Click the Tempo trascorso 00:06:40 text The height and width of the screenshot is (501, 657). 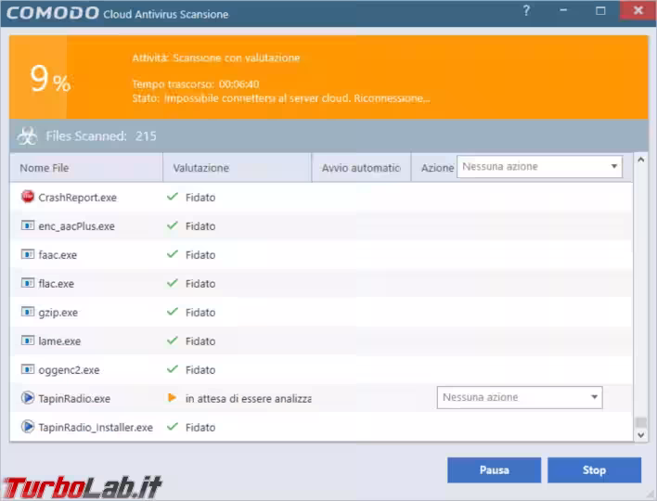tap(196, 84)
